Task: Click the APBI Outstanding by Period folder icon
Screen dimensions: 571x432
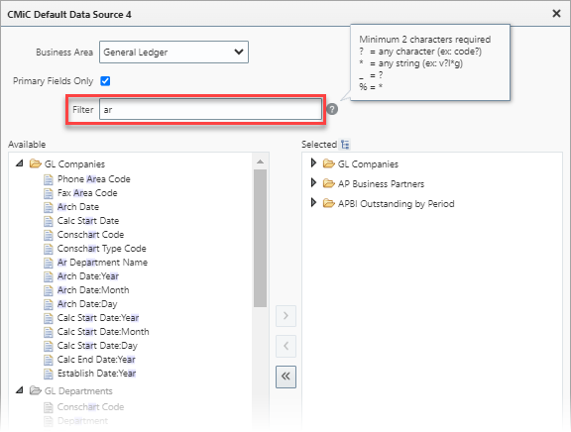Action: click(x=328, y=203)
